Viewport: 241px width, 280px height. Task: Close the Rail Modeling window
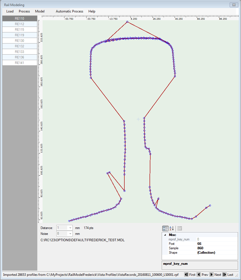click(234, 5)
